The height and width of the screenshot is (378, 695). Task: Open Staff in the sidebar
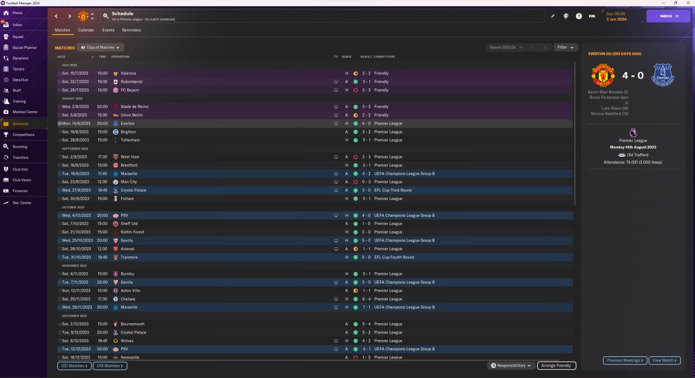pos(24,91)
